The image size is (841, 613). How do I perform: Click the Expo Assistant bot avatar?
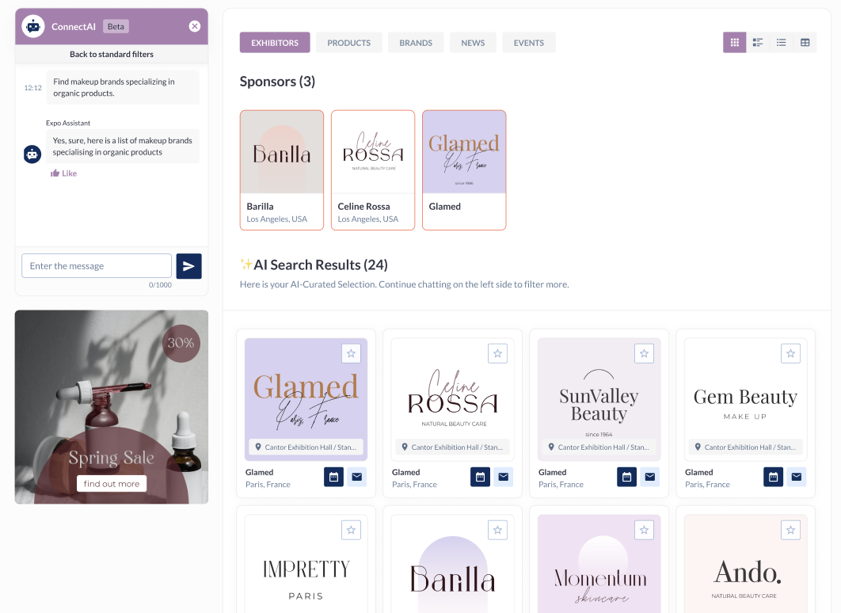click(x=32, y=154)
